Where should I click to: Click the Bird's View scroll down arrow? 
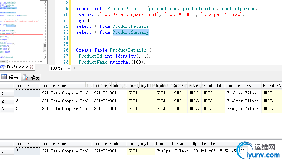click(45, 58)
